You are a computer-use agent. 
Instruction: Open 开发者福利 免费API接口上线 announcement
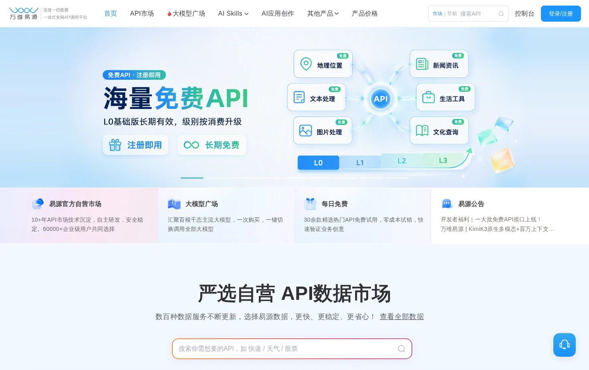[x=491, y=219]
